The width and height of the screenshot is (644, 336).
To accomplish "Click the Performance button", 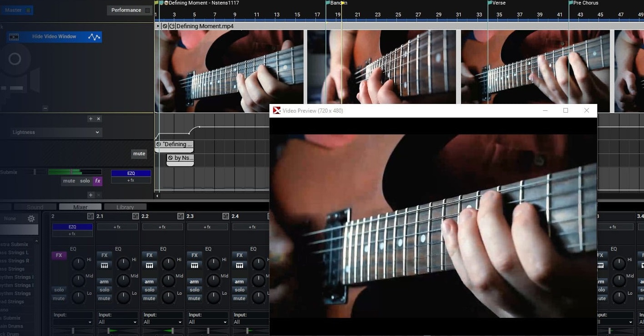I will [x=129, y=10].
